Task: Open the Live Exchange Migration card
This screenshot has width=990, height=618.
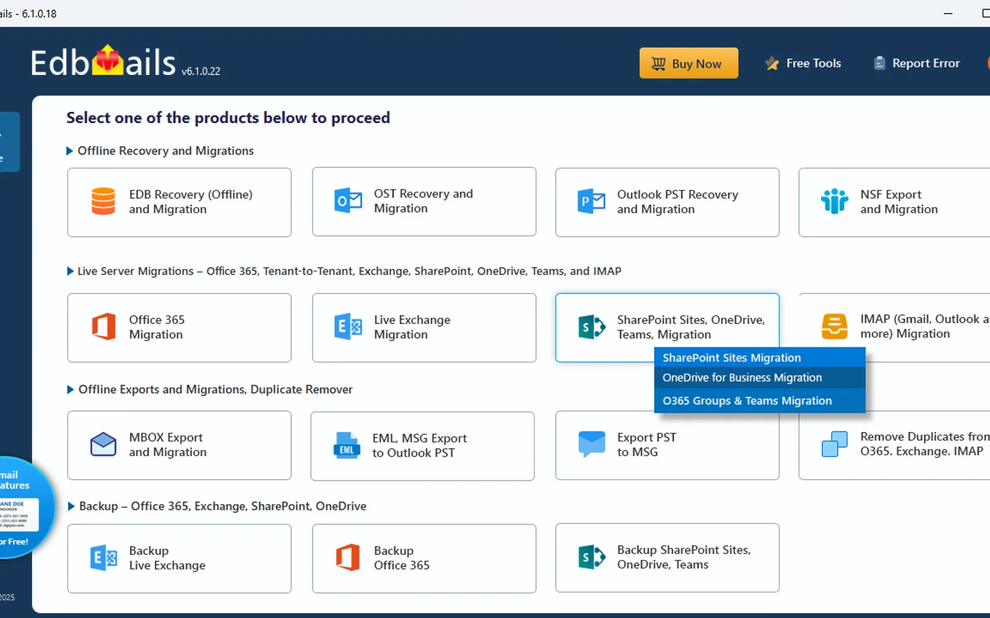Action: pos(424,328)
